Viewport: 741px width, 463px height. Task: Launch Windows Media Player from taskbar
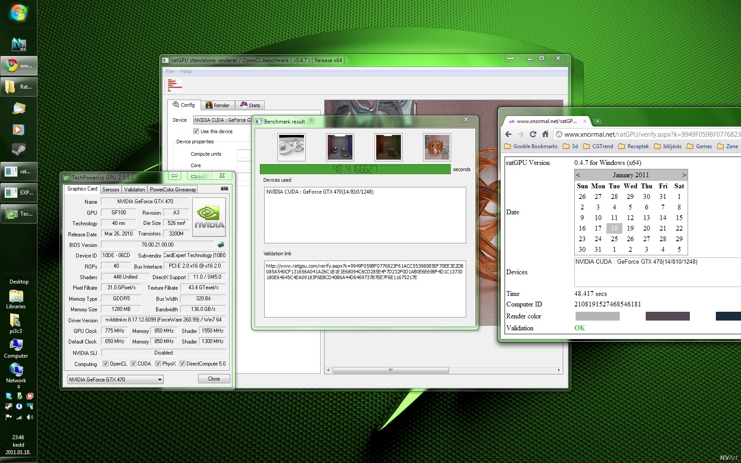pyautogui.click(x=19, y=129)
